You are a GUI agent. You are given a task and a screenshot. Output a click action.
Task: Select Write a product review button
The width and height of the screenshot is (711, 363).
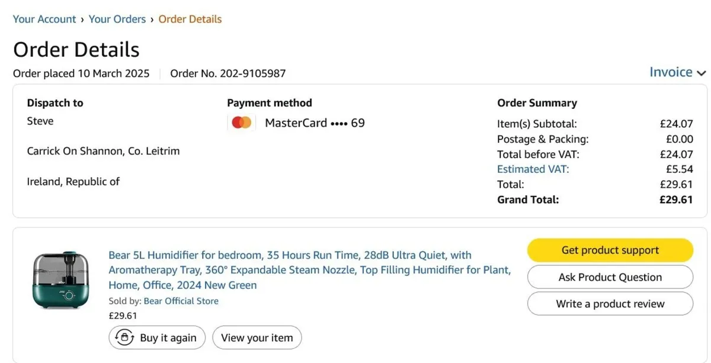tap(610, 304)
